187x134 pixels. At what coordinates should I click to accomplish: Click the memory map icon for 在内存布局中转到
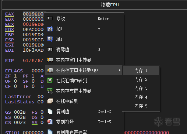(x=50, y=91)
